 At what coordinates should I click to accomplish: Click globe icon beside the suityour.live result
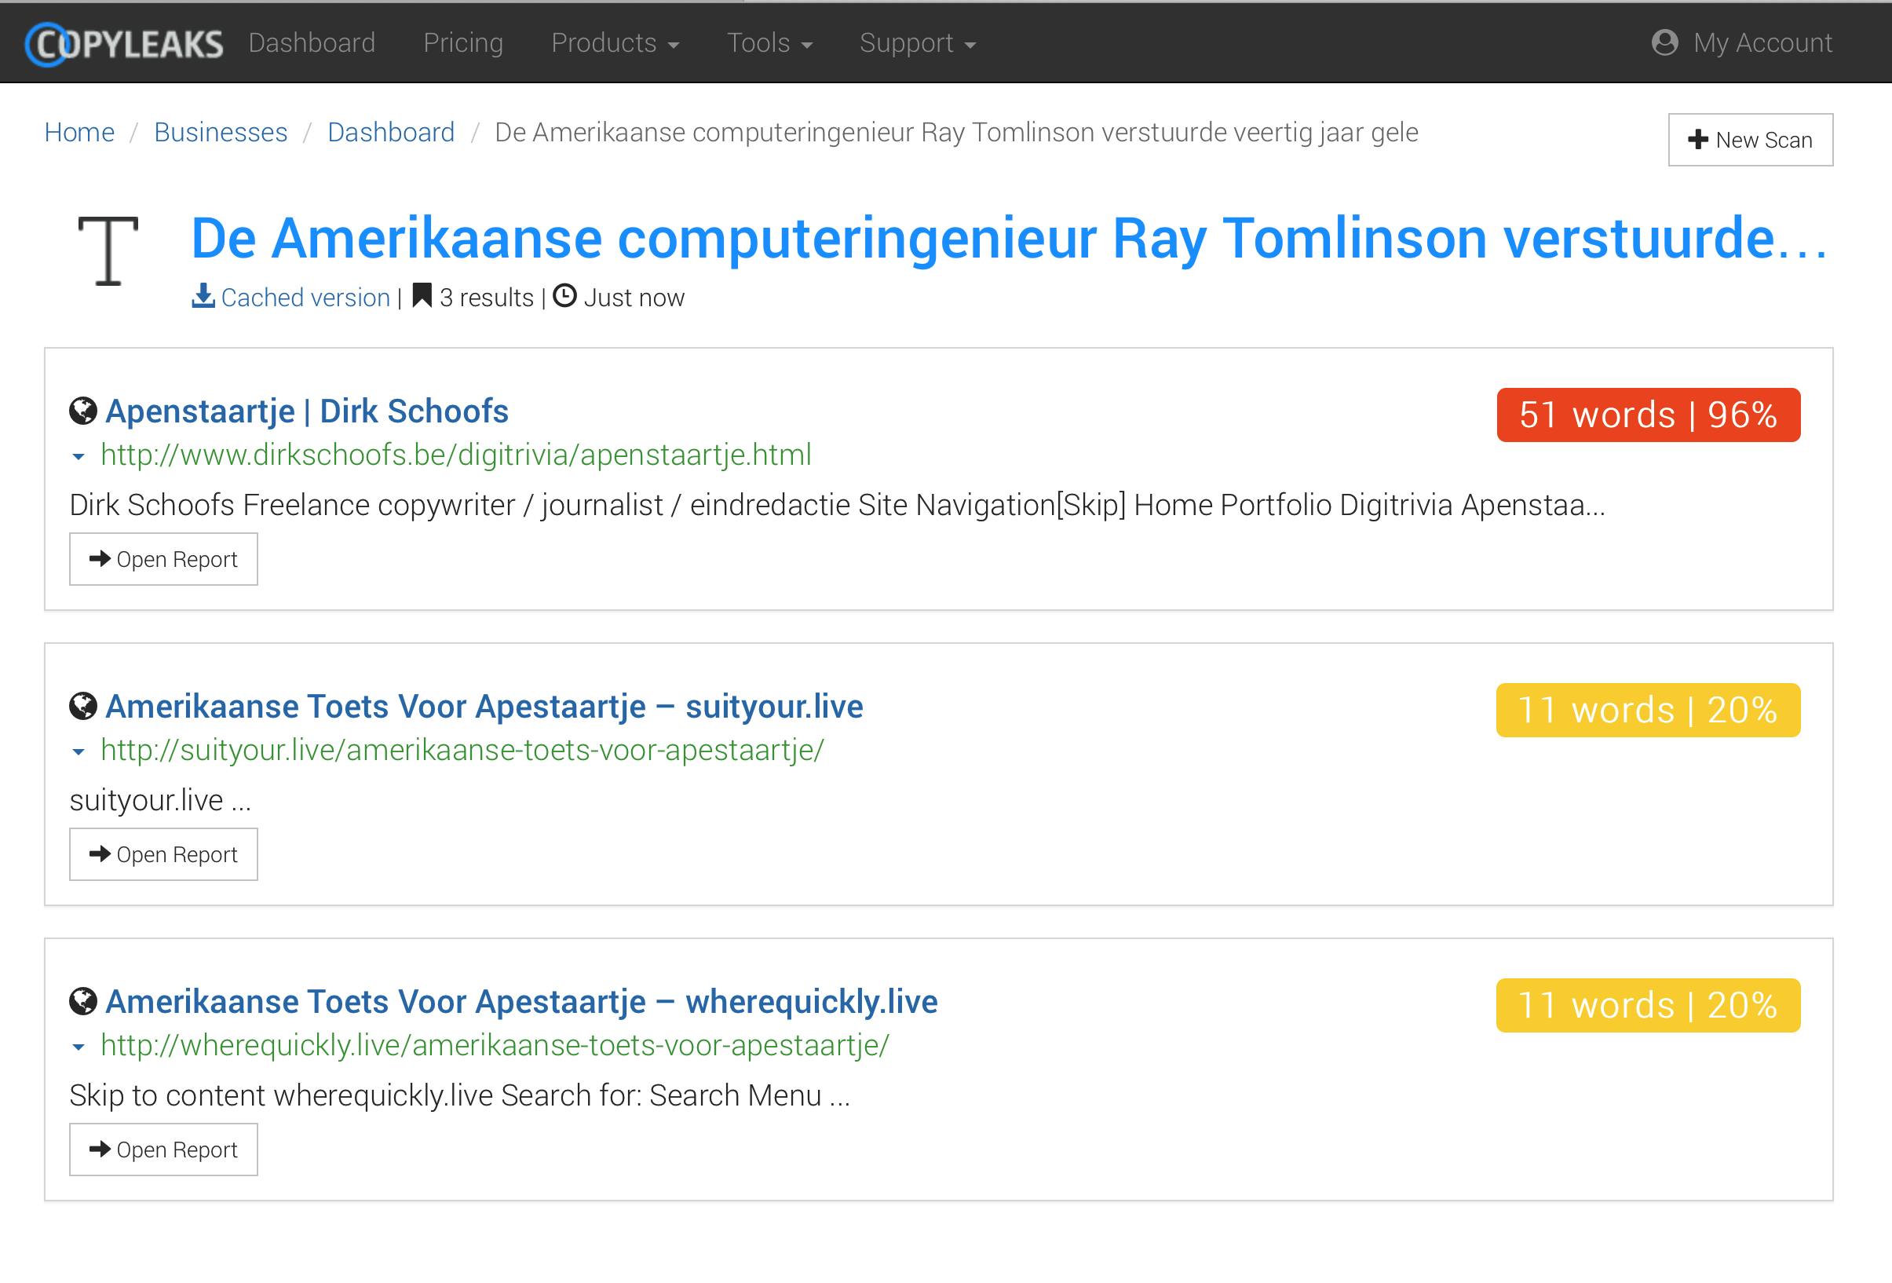[83, 707]
